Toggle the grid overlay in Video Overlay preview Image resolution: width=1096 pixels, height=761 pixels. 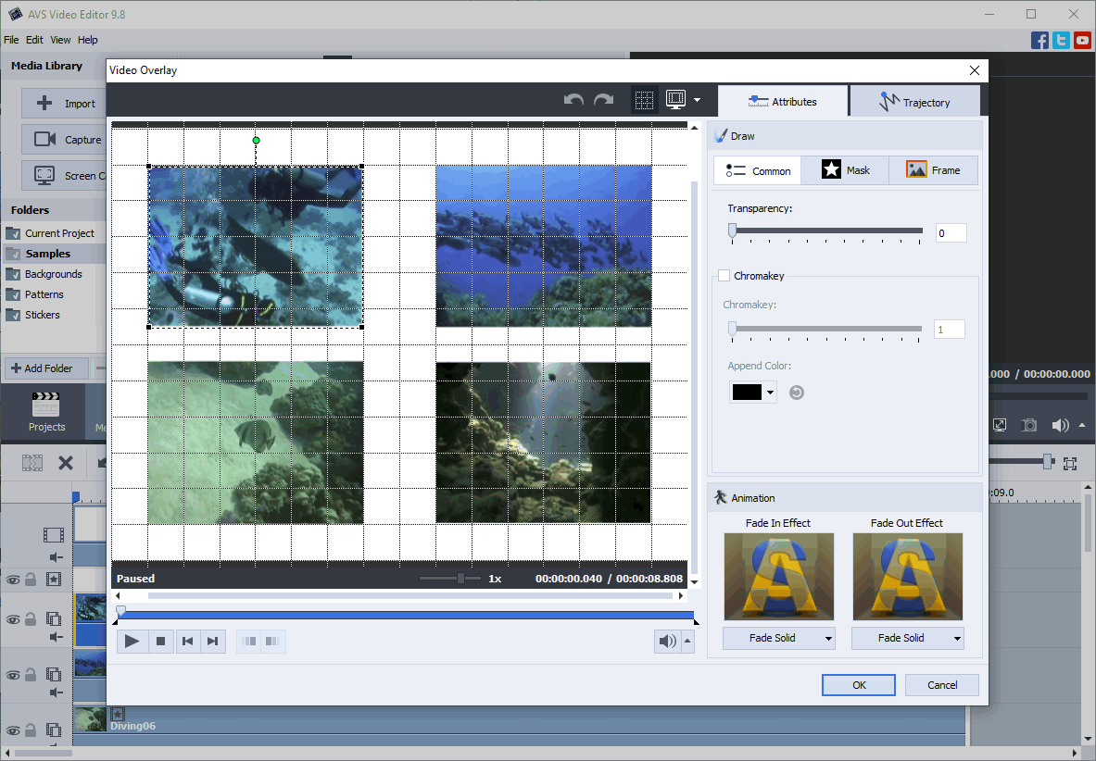click(645, 99)
